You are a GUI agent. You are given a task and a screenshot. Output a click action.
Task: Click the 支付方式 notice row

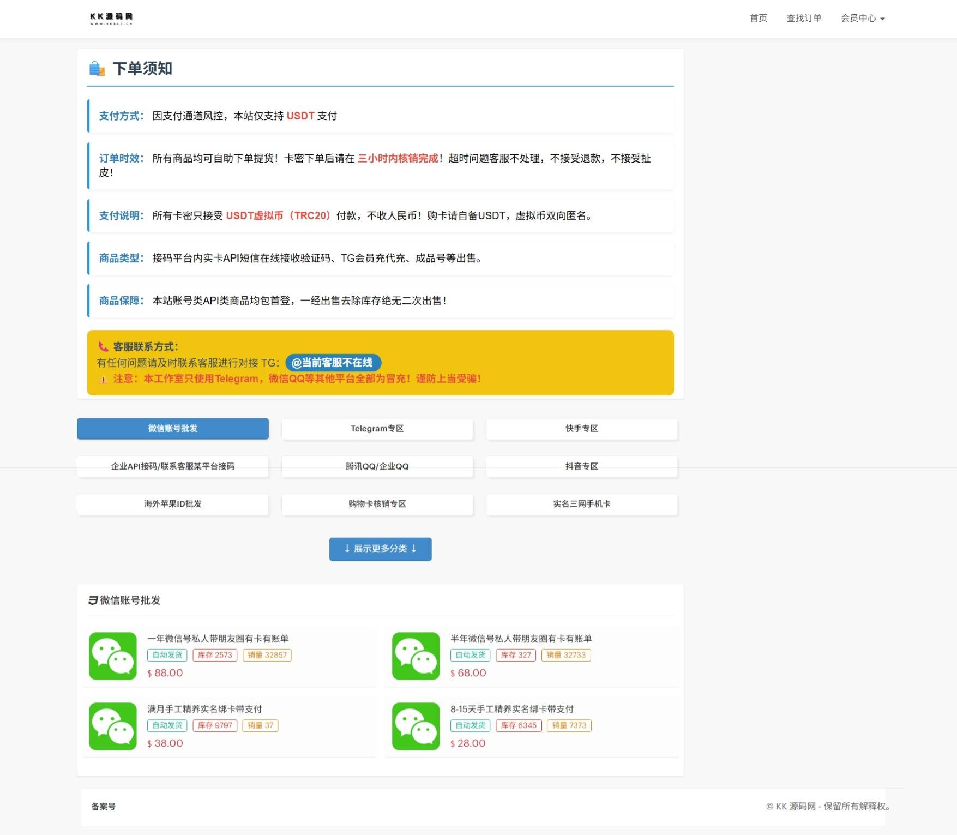coord(381,116)
